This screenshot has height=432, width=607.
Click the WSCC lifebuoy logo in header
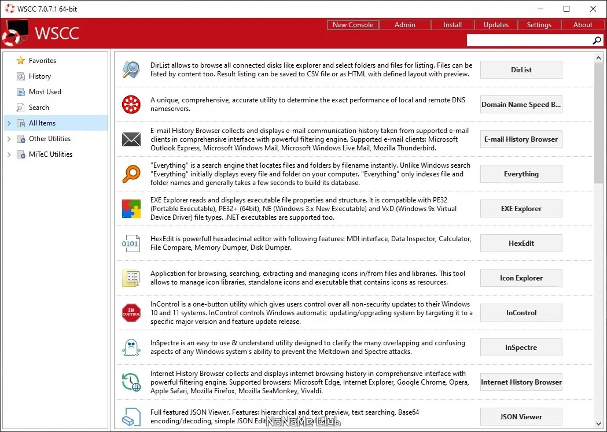pyautogui.click(x=14, y=34)
